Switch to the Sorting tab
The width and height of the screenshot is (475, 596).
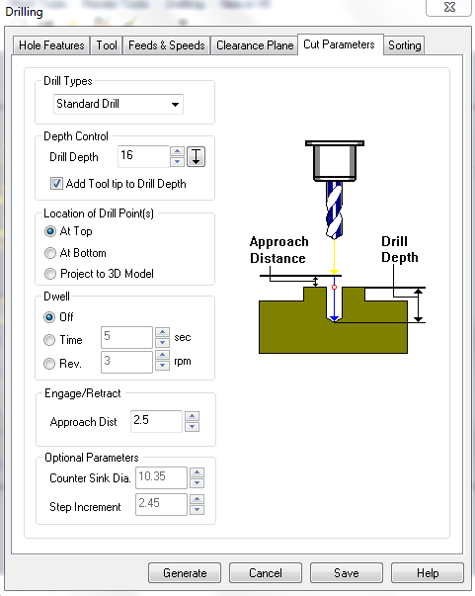pos(404,45)
